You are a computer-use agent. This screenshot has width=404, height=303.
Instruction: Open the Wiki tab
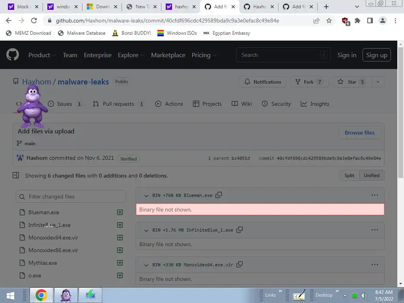(241, 104)
